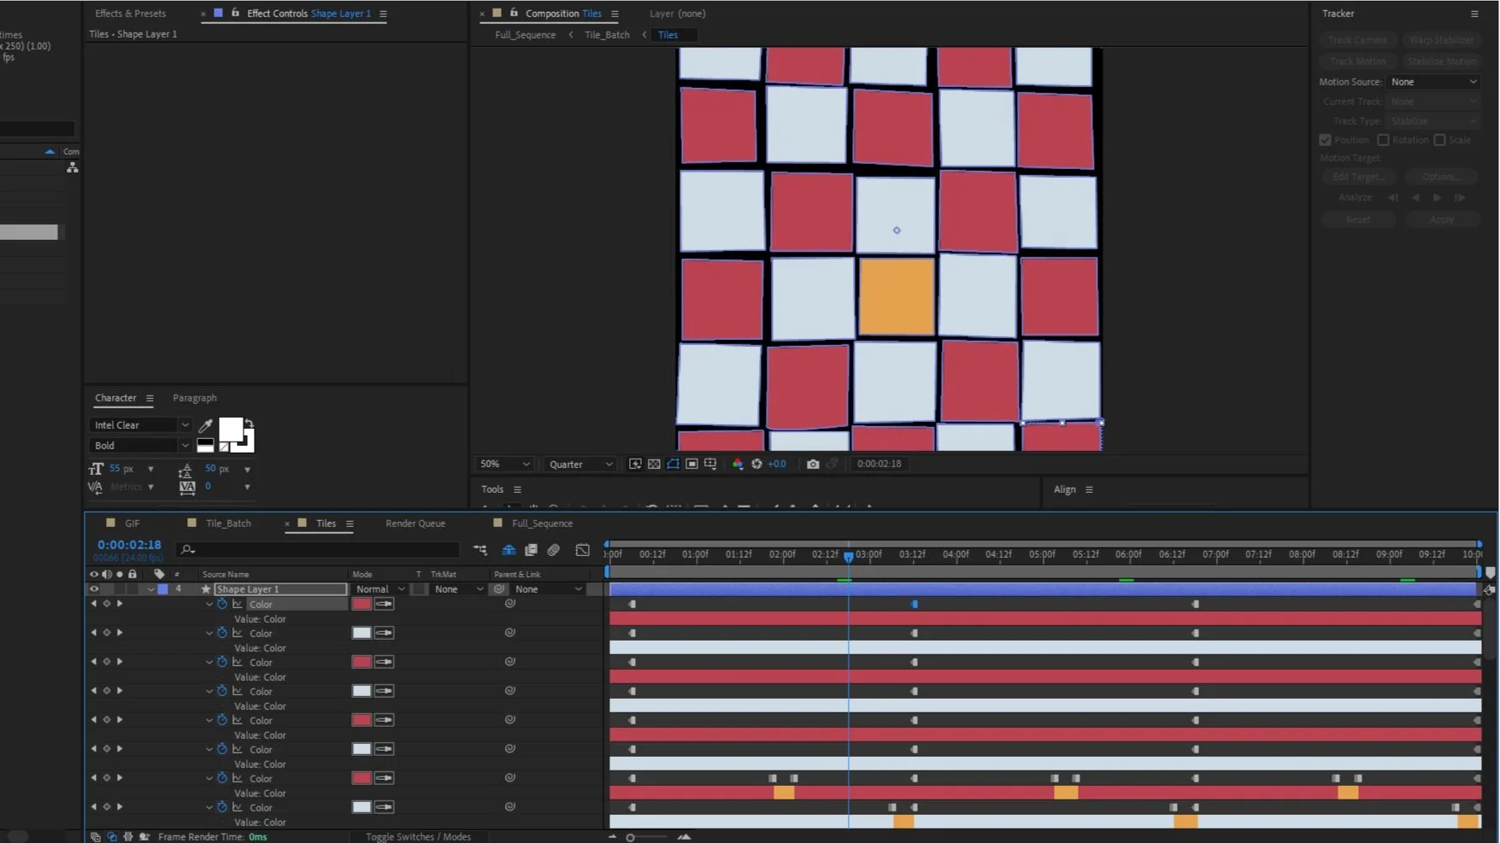This screenshot has width=1500, height=843.
Task: Open the Quarter resolution dropdown
Action: tap(581, 465)
